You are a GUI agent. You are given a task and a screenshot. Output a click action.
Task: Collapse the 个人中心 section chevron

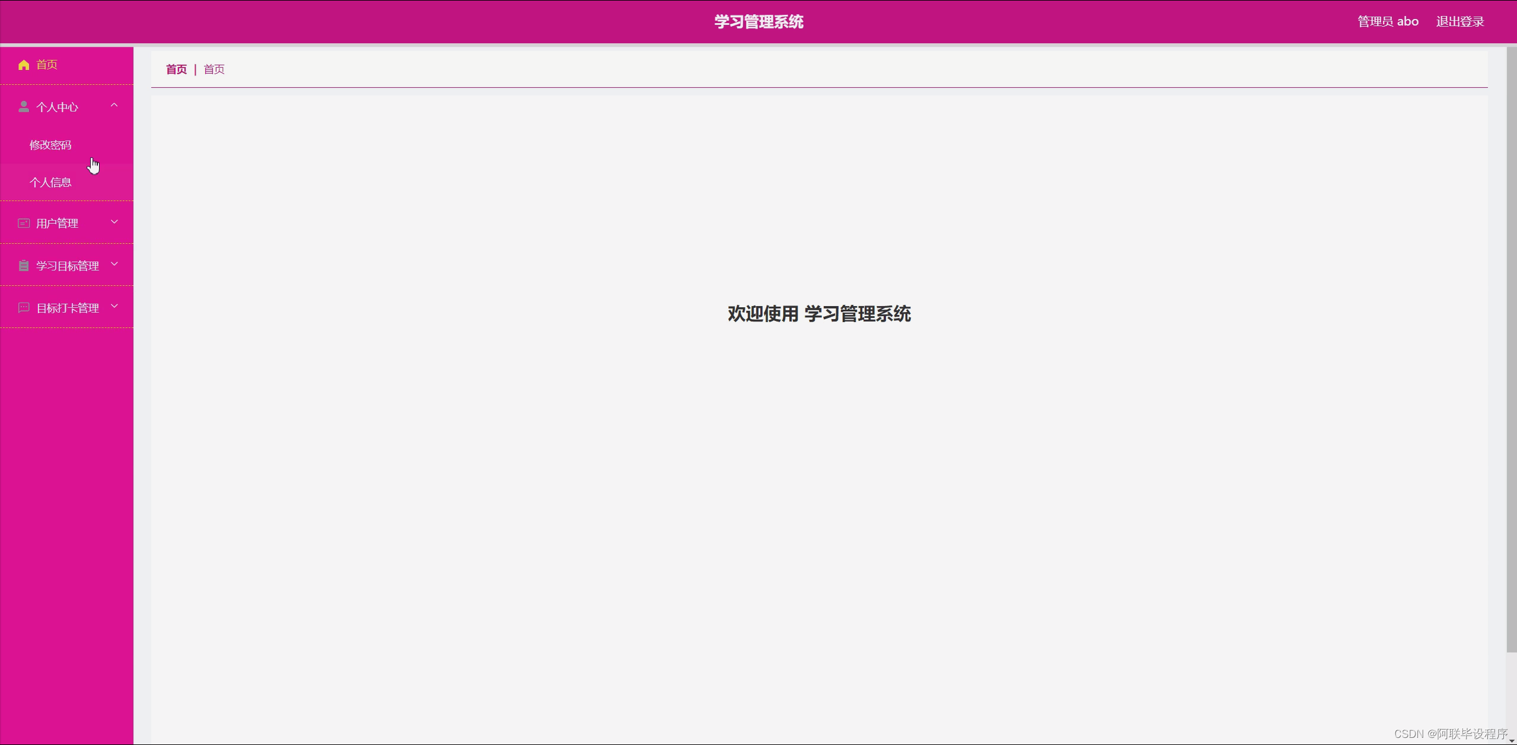tap(114, 105)
